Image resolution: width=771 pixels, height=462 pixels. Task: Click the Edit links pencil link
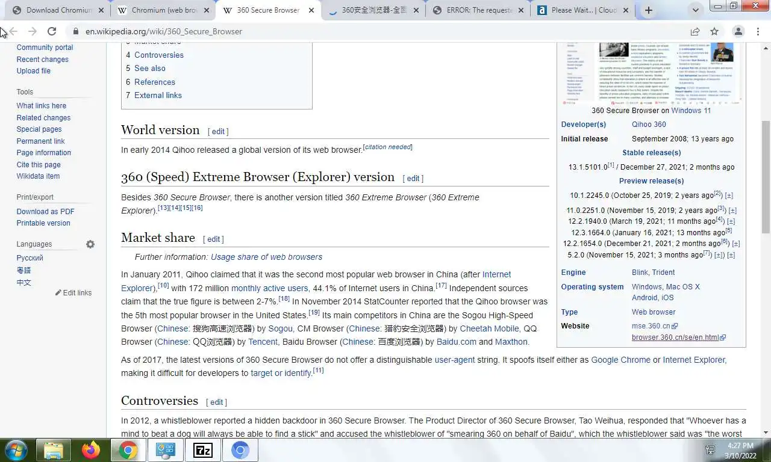(x=73, y=292)
